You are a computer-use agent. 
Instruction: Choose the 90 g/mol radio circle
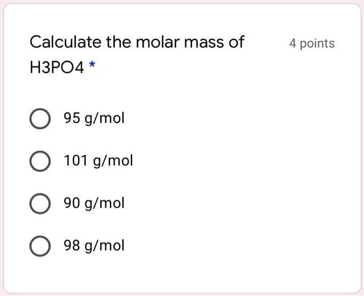39,204
